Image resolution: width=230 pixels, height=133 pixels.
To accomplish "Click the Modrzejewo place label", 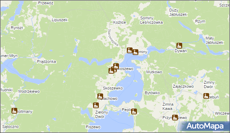I will coord(29,92).
